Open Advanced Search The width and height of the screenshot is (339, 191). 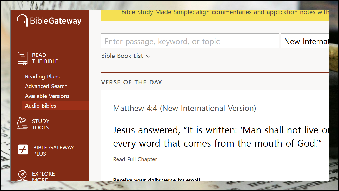coord(46,86)
